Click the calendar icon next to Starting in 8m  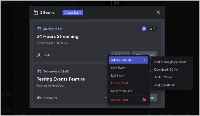[39, 28]
